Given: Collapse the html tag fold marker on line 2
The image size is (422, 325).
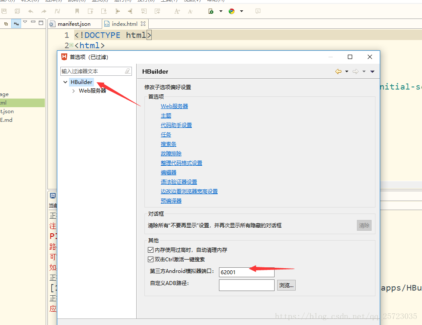Looking at the screenshot, I should pyautogui.click(x=71, y=45).
